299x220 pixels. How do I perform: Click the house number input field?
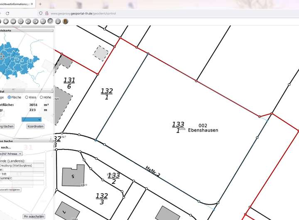22,182
